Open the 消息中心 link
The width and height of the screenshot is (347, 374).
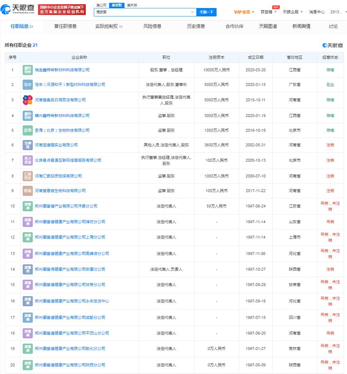coord(317,12)
